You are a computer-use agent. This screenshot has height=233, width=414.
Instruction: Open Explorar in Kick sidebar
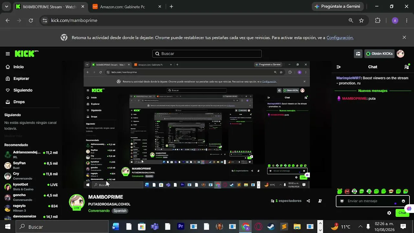(17, 79)
